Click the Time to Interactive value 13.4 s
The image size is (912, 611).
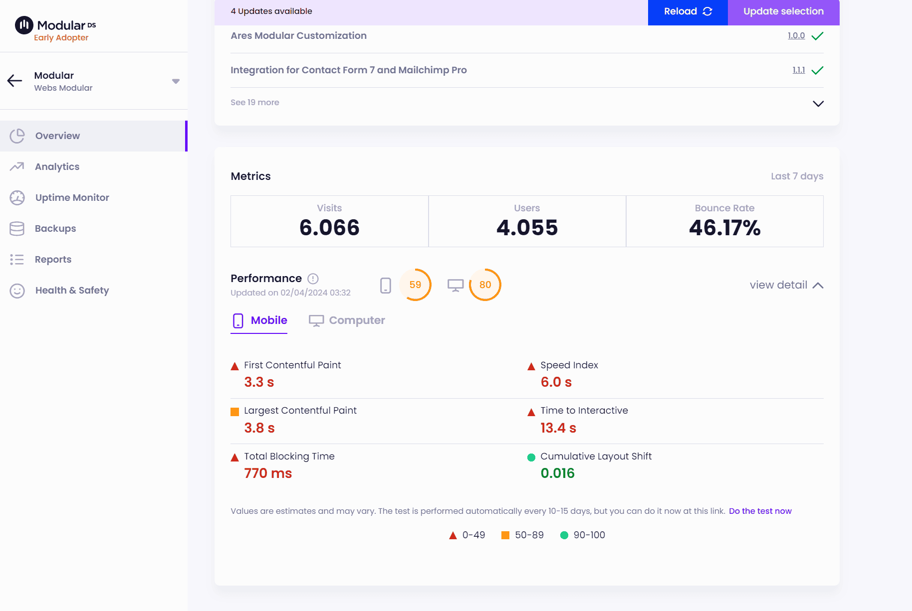[x=558, y=428]
